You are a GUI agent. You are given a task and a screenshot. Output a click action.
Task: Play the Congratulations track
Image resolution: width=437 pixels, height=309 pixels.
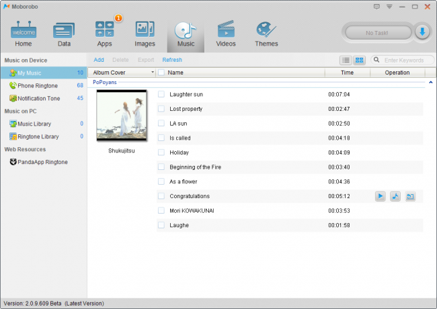coord(380,196)
